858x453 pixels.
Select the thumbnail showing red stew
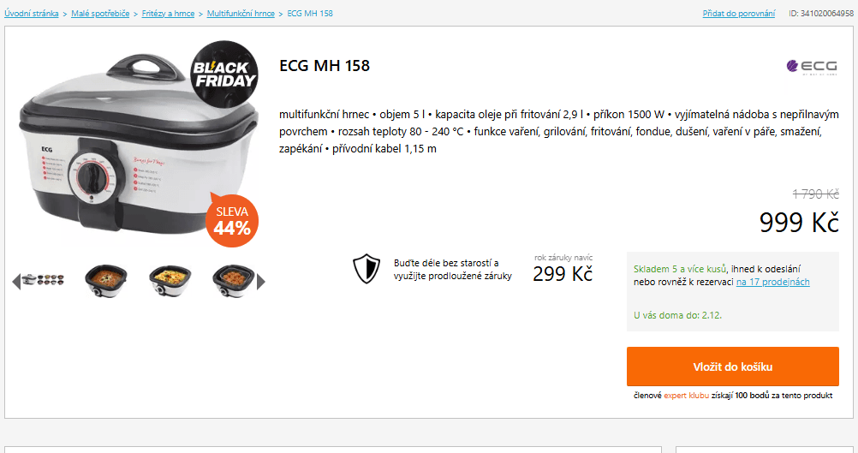(x=106, y=280)
